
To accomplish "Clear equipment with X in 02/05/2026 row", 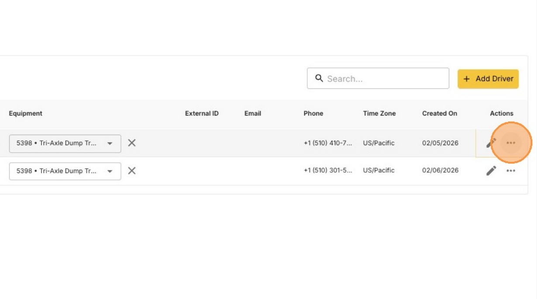I will click(132, 143).
